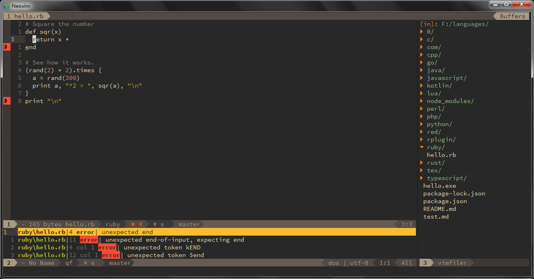The height and width of the screenshot is (279, 534).
Task: Click the dos | utf-8 encoding segment
Action: pos(348,263)
